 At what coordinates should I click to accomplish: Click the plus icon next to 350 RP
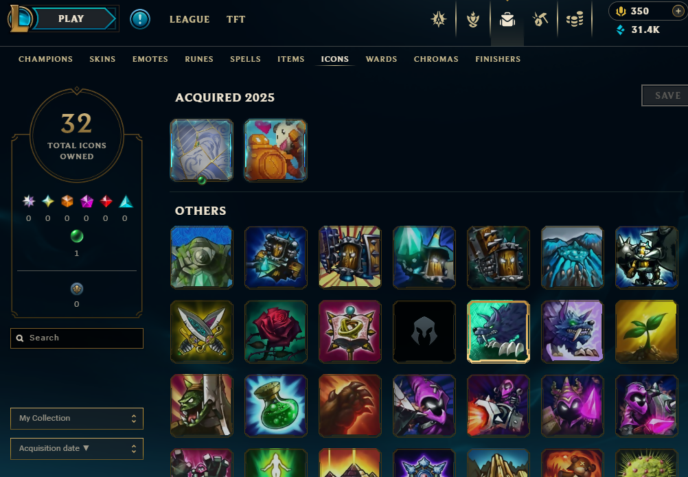(678, 11)
